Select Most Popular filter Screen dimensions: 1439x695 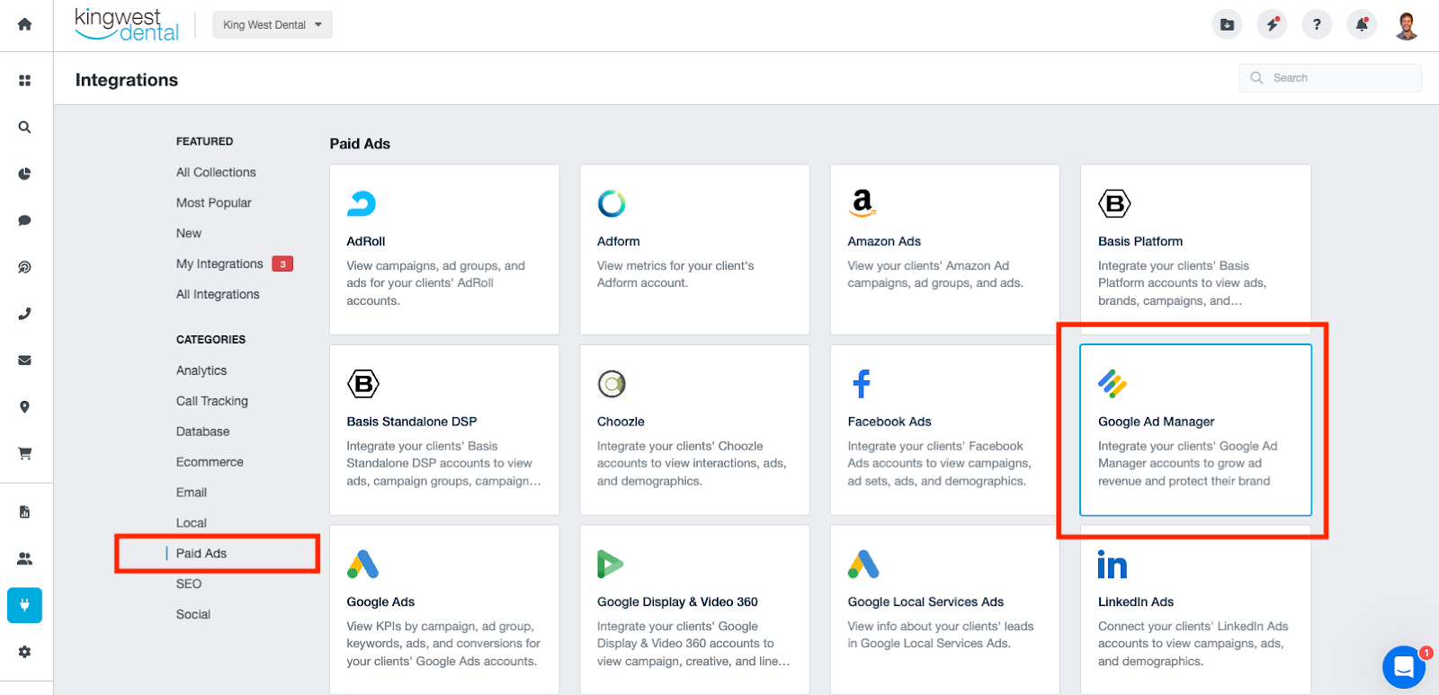[x=214, y=203]
